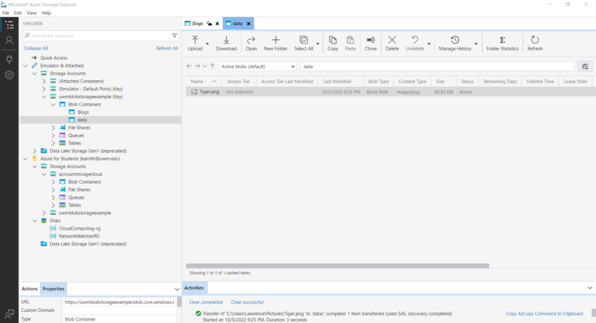Switch to the Actions tab

pos(30,289)
